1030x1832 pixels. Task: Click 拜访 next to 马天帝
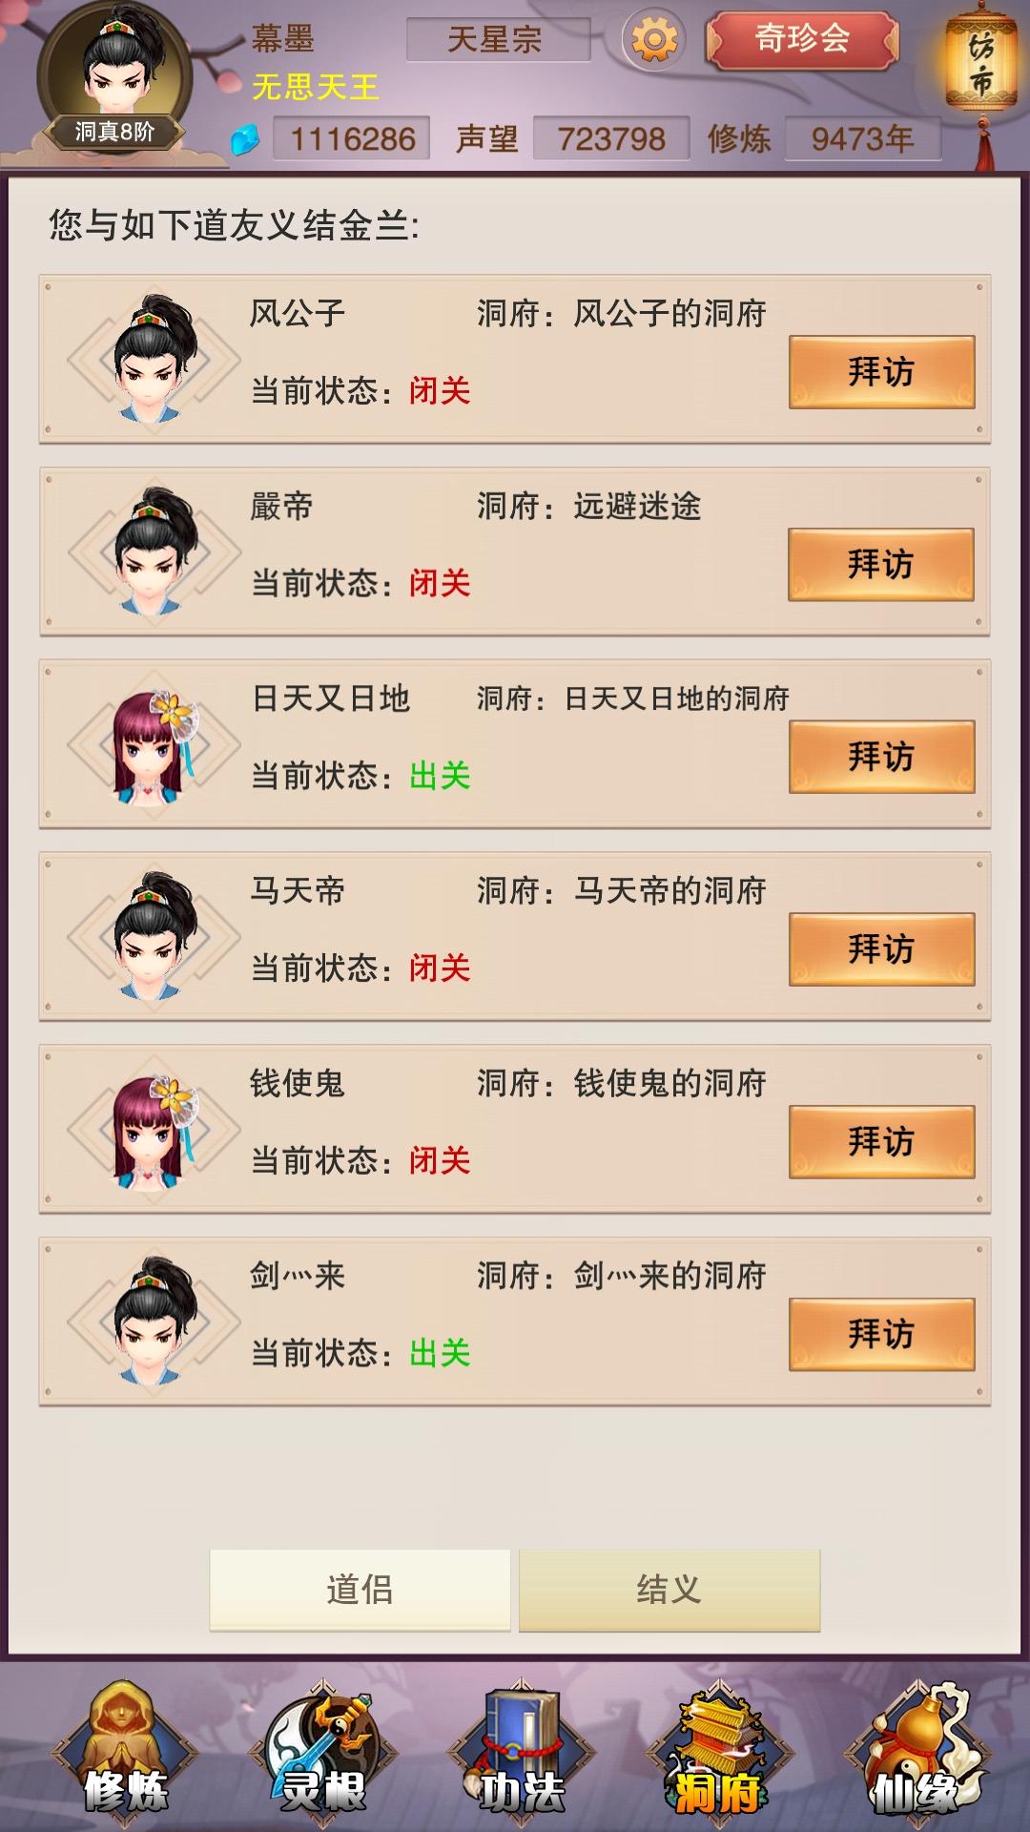(881, 949)
